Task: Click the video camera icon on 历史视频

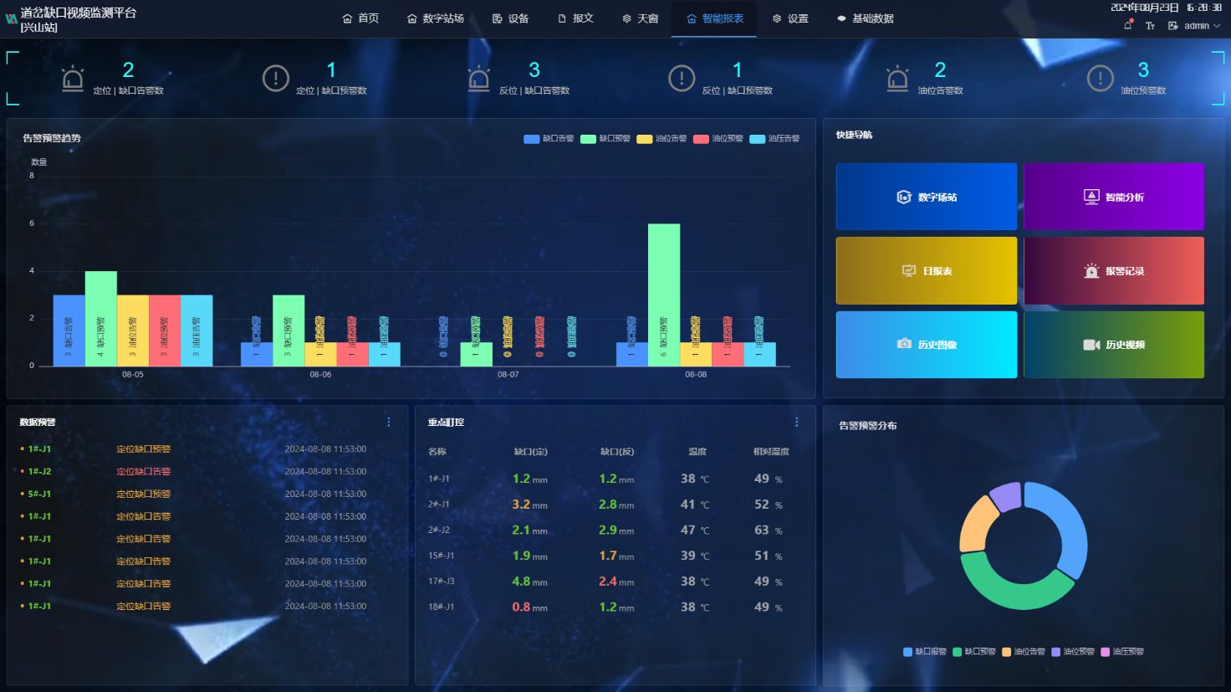Action: pyautogui.click(x=1091, y=345)
